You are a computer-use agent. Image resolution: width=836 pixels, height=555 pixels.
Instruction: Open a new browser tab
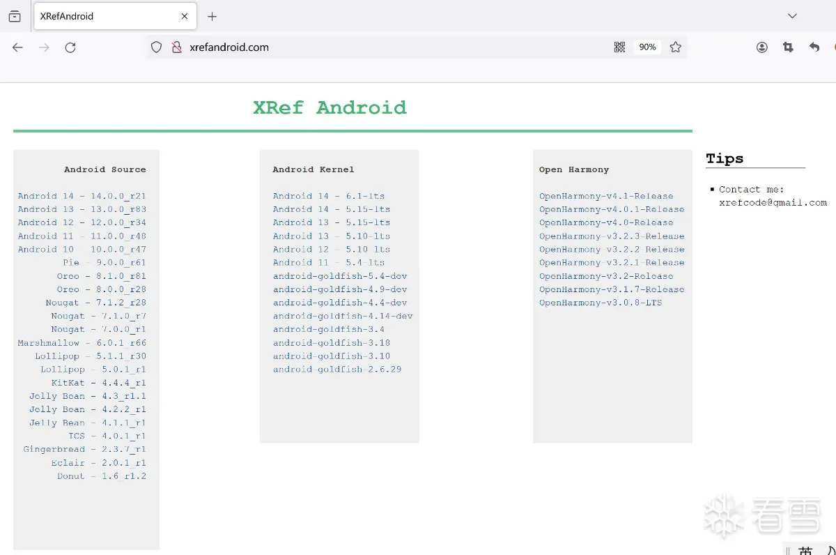tap(212, 16)
